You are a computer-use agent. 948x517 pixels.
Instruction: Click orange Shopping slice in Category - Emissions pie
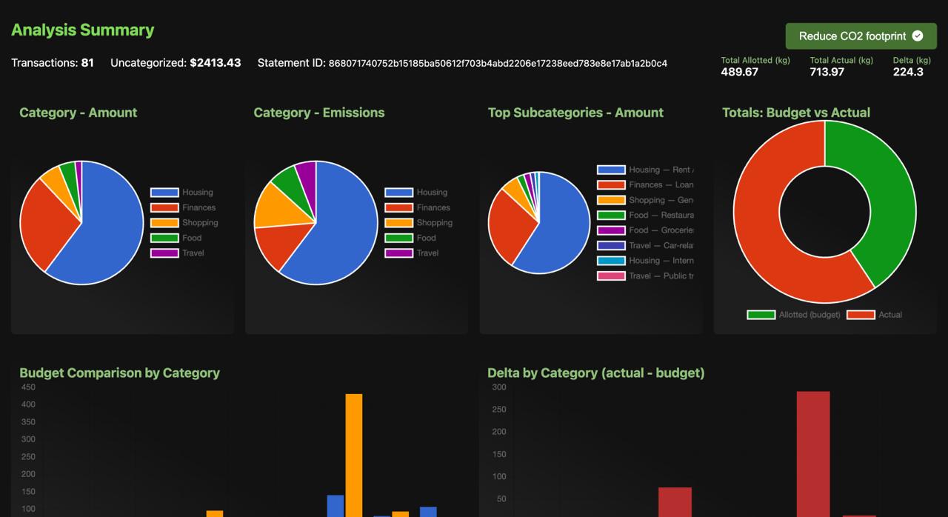[276, 206]
